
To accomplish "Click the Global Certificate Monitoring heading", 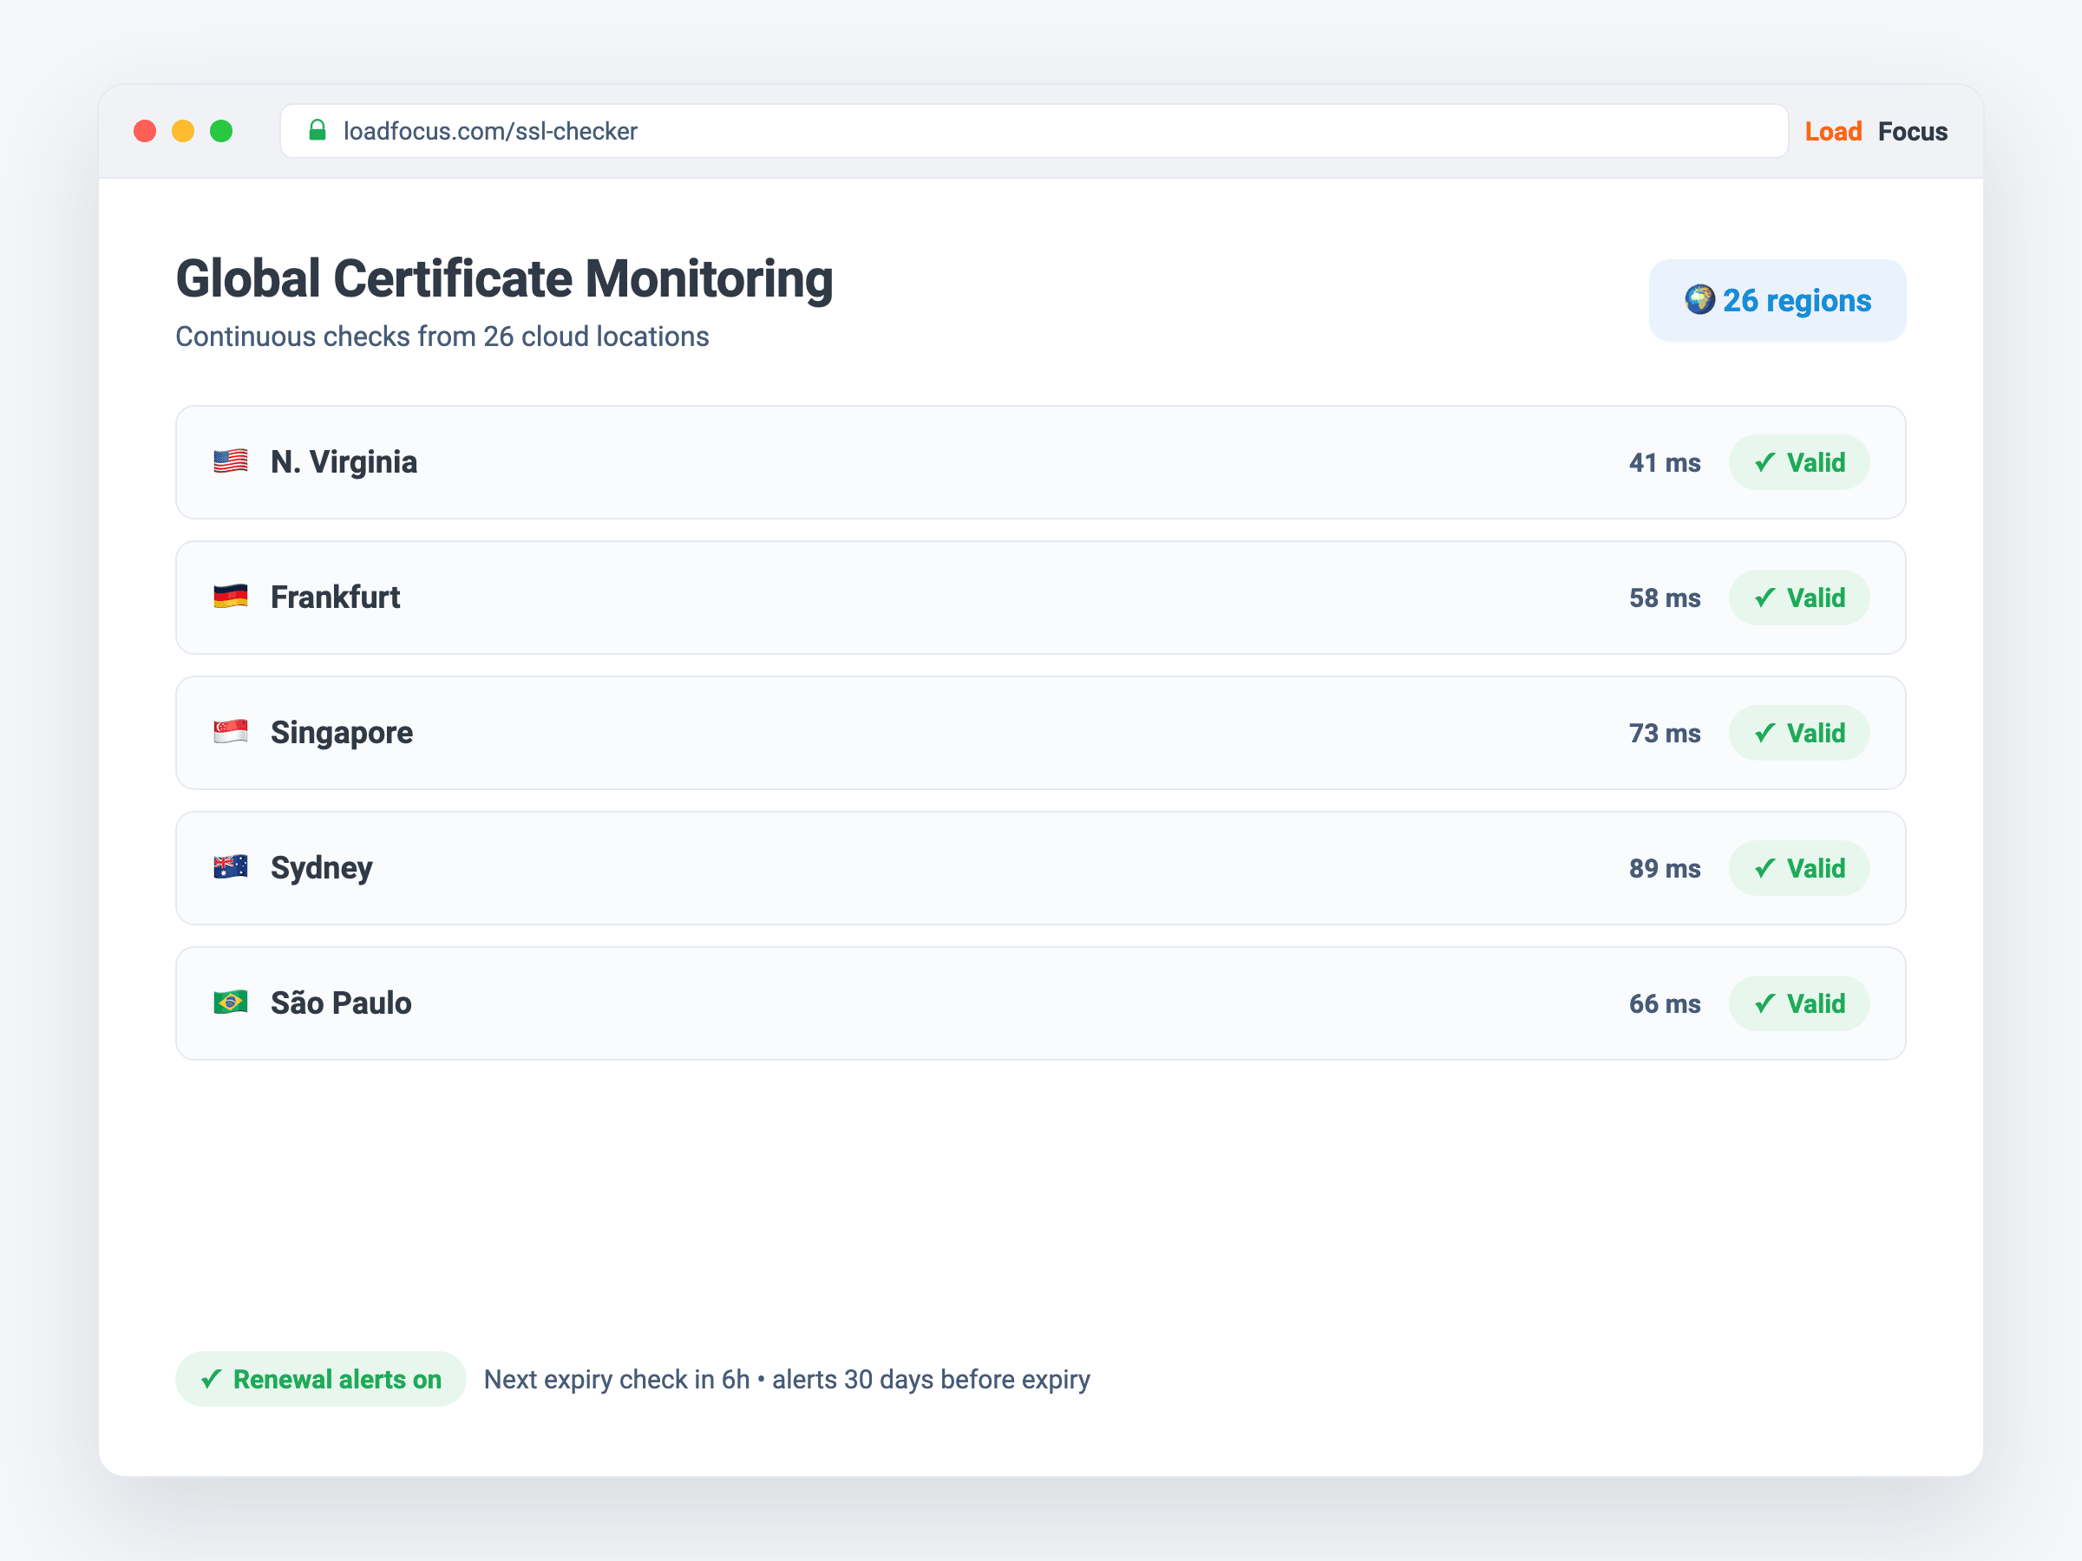I will click(x=505, y=279).
